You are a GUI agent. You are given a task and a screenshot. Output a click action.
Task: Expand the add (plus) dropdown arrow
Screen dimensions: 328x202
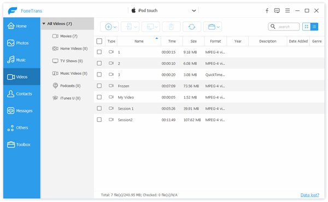[115, 27]
